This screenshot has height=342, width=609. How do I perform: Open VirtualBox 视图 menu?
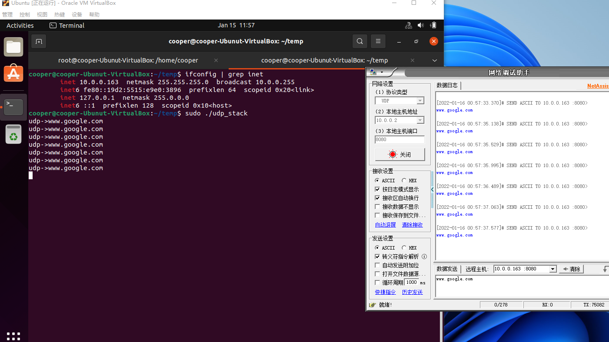(x=42, y=14)
